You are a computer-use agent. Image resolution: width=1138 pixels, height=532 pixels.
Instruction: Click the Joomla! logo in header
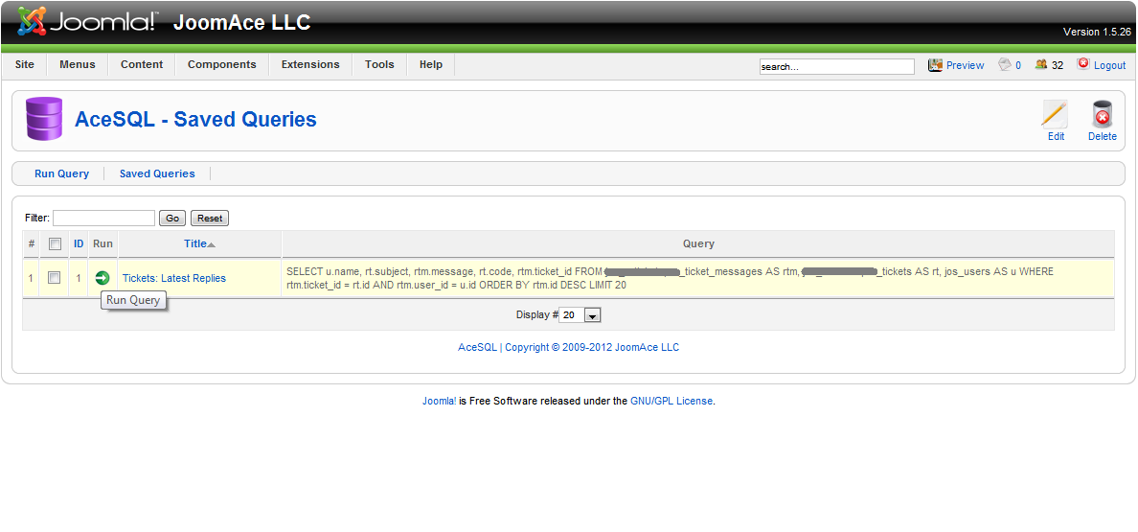(87, 22)
